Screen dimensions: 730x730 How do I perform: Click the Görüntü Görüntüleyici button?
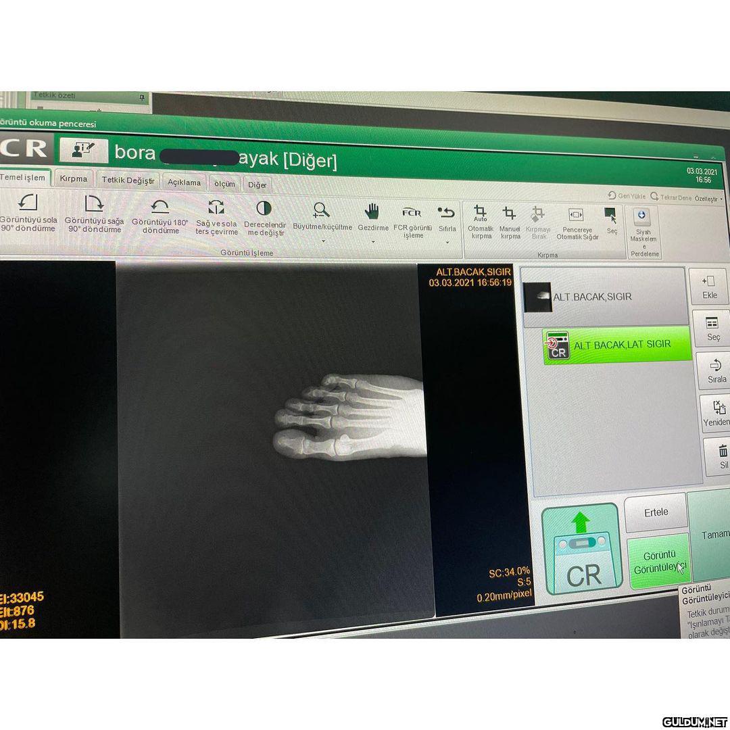[x=659, y=561]
